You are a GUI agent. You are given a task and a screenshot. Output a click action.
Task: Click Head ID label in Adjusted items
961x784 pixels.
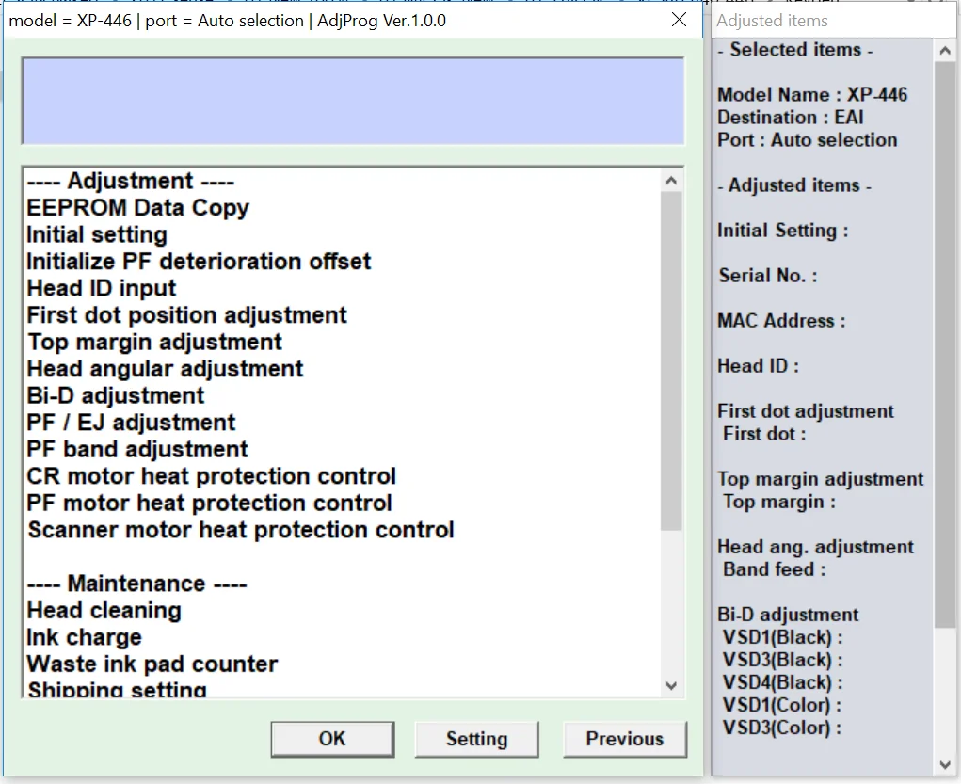(x=758, y=366)
